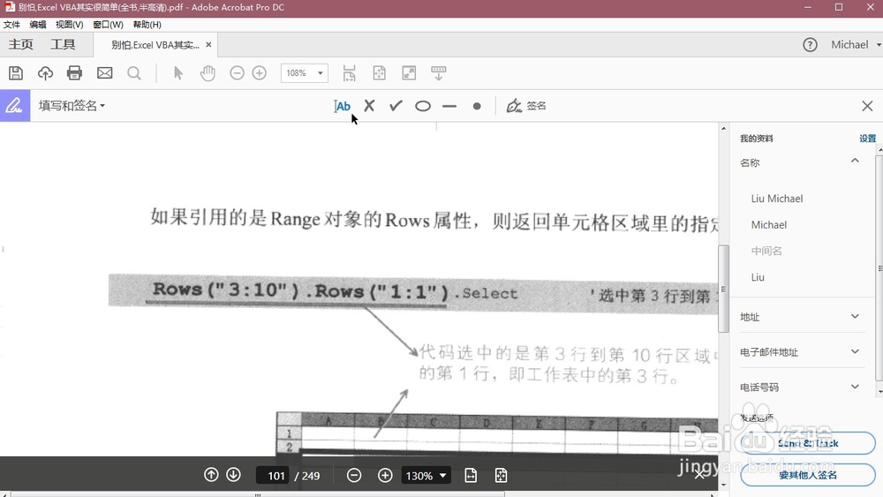Click the read mode download-arrow icon
The image size is (883, 497).
click(439, 73)
